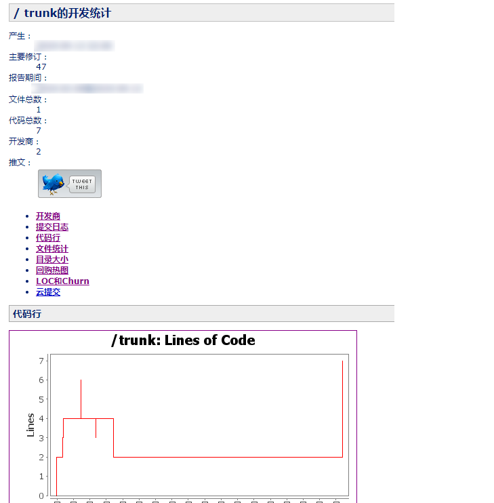Click the Twitter bird icon

click(53, 184)
